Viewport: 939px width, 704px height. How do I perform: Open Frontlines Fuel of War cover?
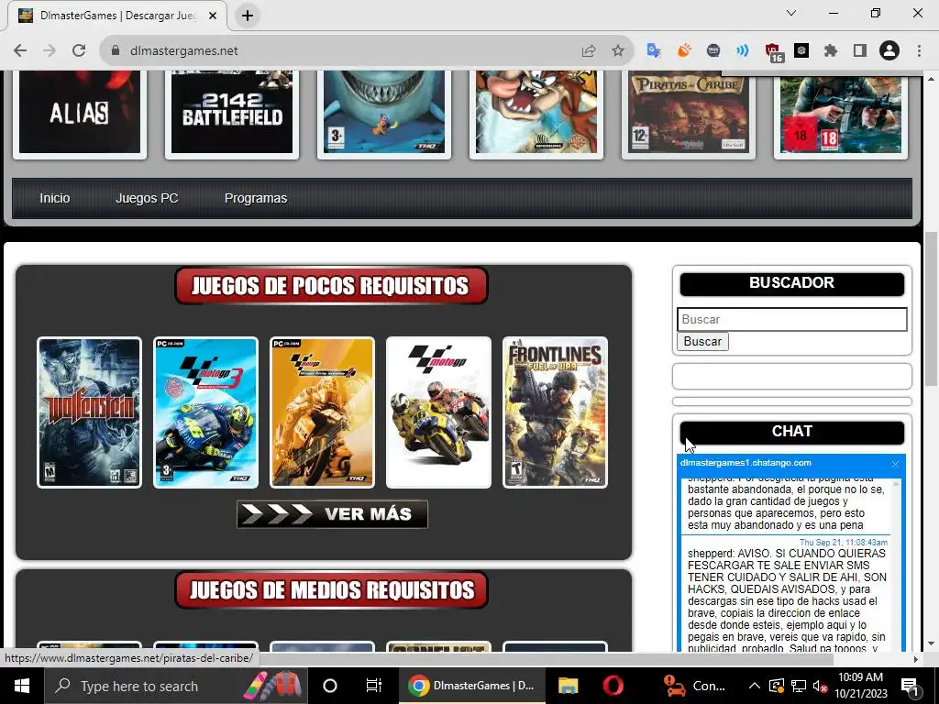pyautogui.click(x=555, y=412)
